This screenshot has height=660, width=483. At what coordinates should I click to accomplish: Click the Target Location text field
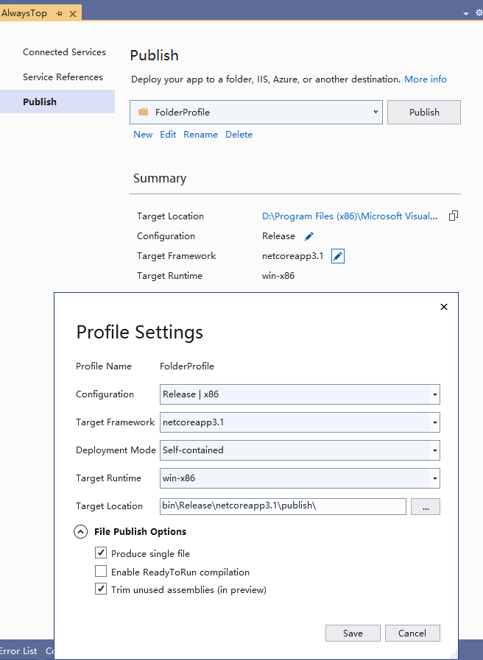click(283, 506)
